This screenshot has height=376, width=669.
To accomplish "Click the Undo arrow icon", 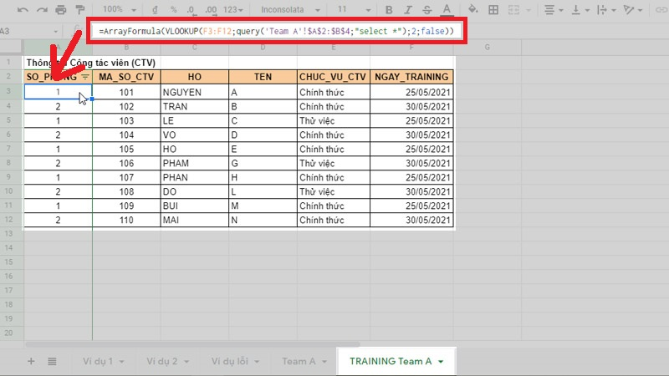I will (22, 9).
